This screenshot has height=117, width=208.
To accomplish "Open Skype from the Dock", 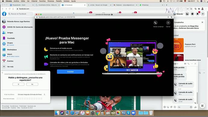I will (128, 113).
